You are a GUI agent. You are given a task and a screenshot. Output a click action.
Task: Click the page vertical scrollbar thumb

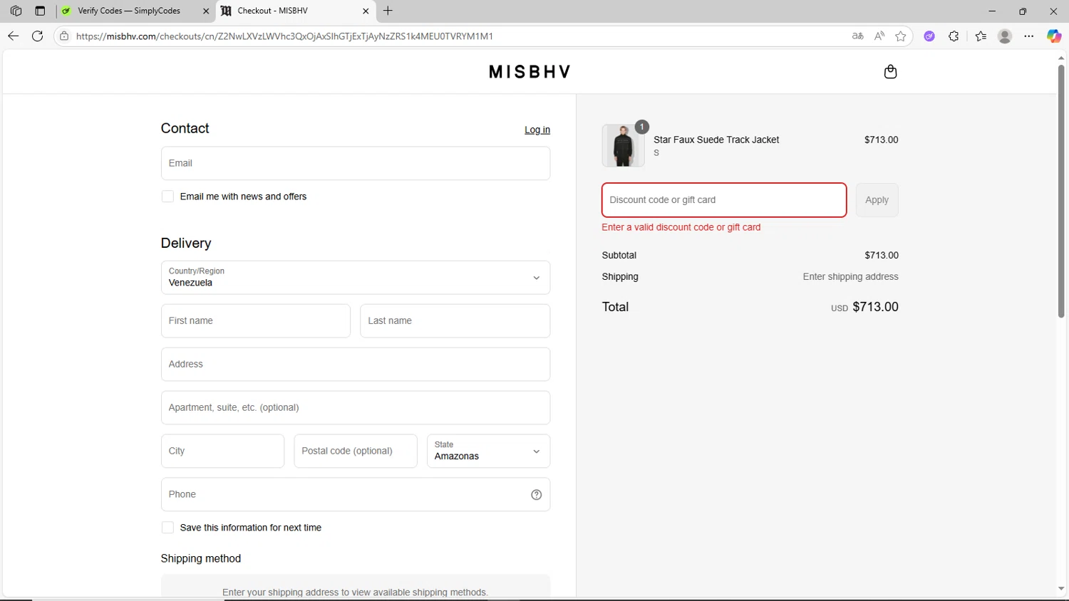[x=1061, y=191]
